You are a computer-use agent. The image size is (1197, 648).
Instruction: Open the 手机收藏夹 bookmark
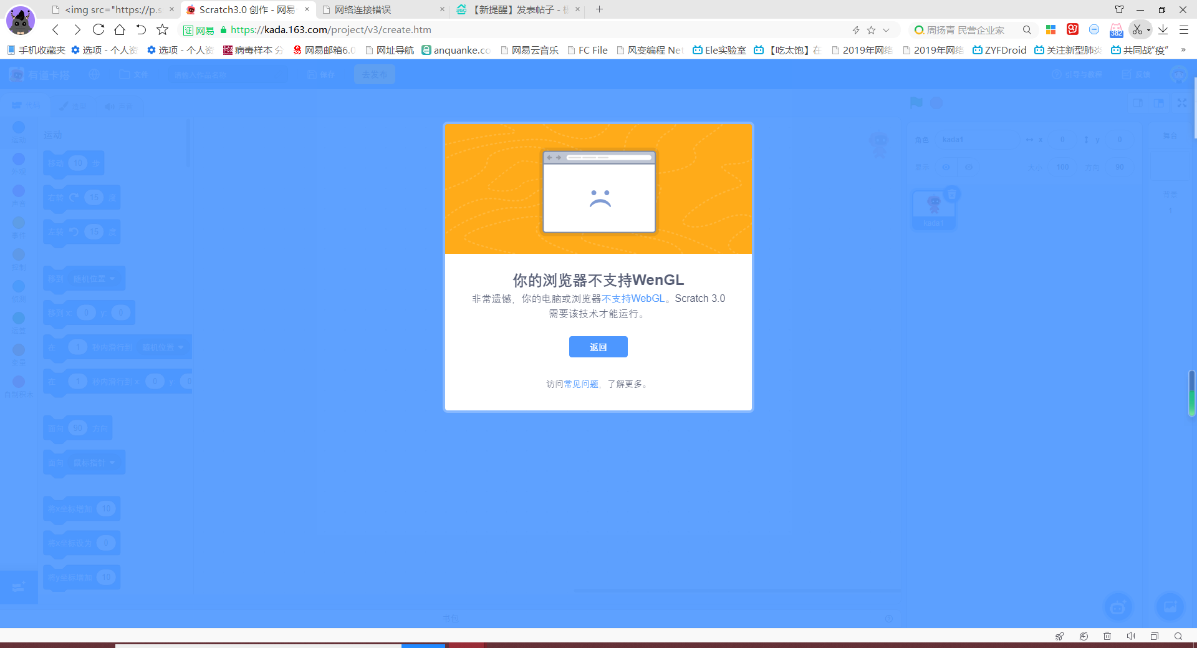click(x=36, y=50)
